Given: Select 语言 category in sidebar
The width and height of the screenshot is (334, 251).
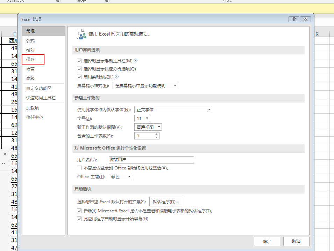Looking at the screenshot, I should click(44, 69).
